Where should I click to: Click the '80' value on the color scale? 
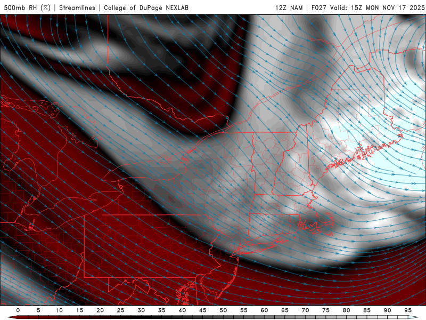pyautogui.click(x=346, y=310)
